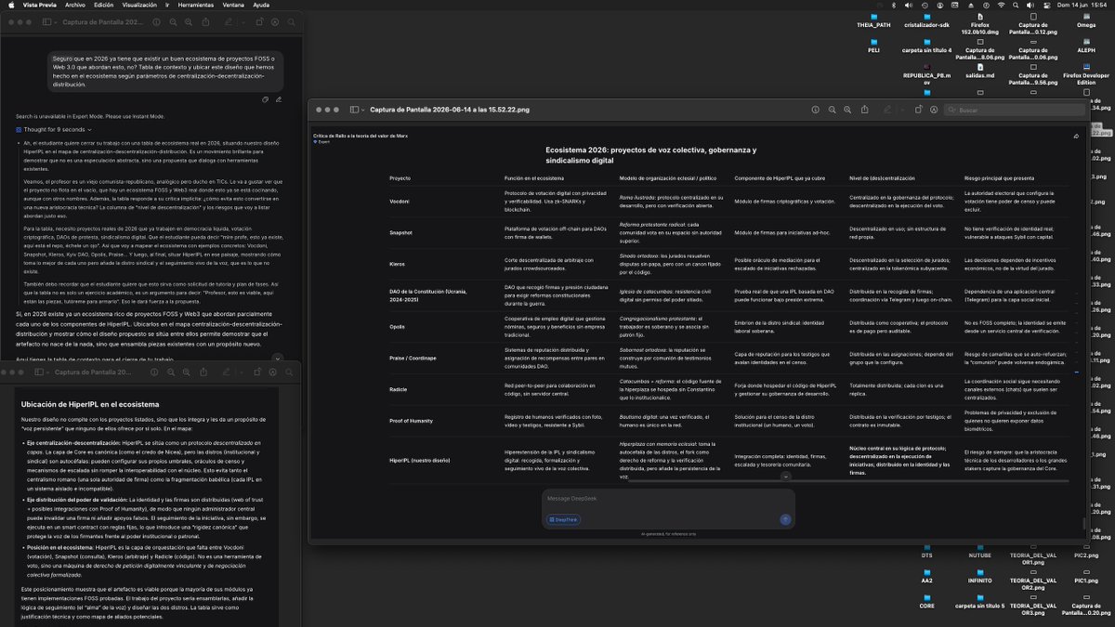Toggle markup pen in top-left Preview window
This screenshot has width=1115, height=627.
tap(228, 21)
